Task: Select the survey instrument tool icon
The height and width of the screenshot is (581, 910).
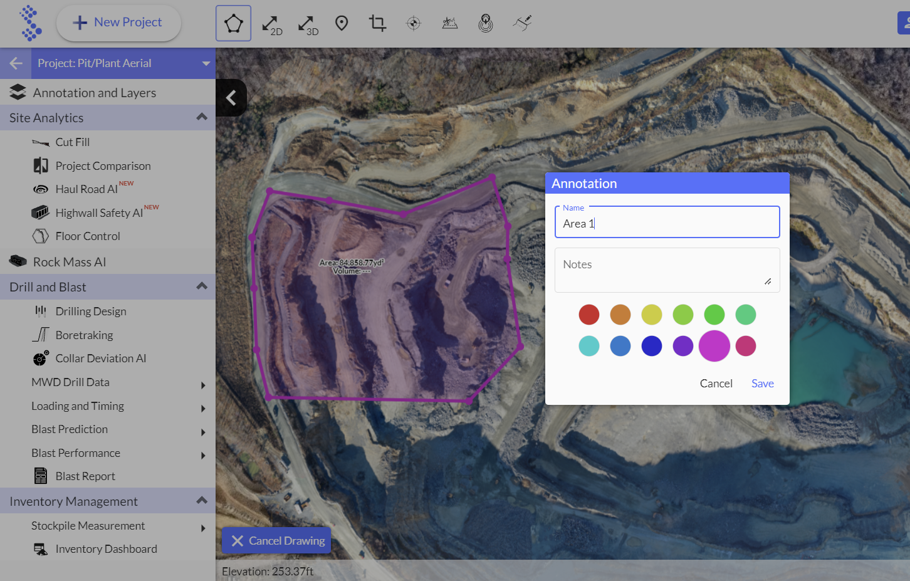Action: pyautogui.click(x=522, y=24)
